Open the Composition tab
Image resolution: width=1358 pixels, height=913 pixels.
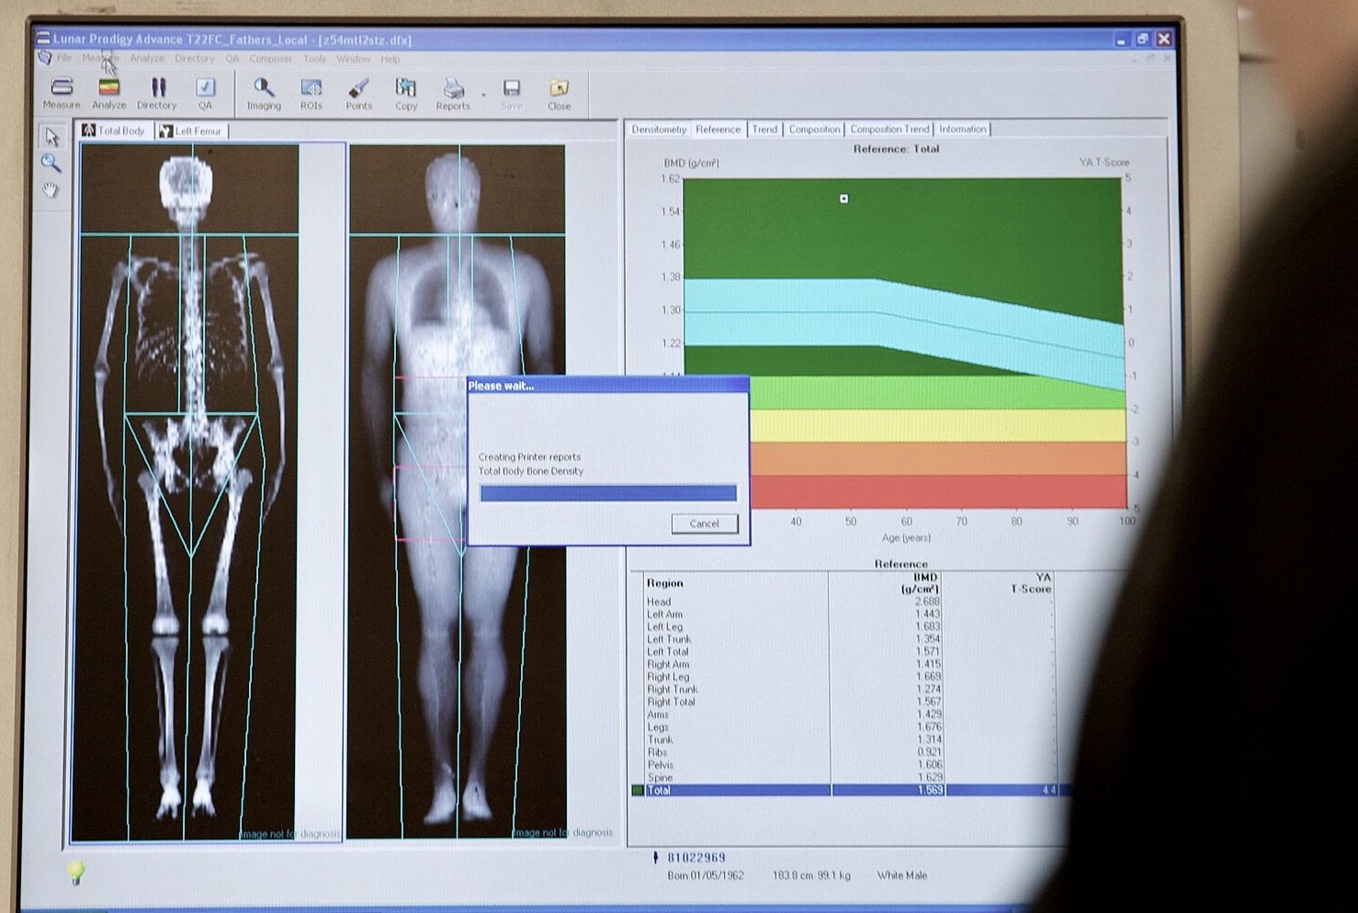pos(814,130)
